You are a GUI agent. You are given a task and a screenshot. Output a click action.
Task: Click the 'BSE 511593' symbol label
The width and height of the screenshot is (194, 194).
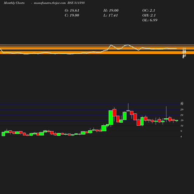tap(76, 3)
